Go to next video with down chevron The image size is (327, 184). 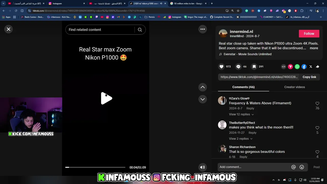click(203, 99)
